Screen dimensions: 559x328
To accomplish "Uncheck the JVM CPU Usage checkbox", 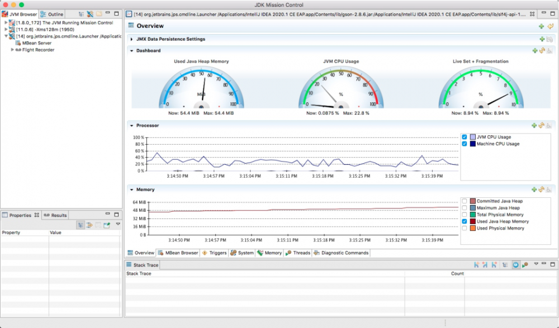I will [x=465, y=137].
